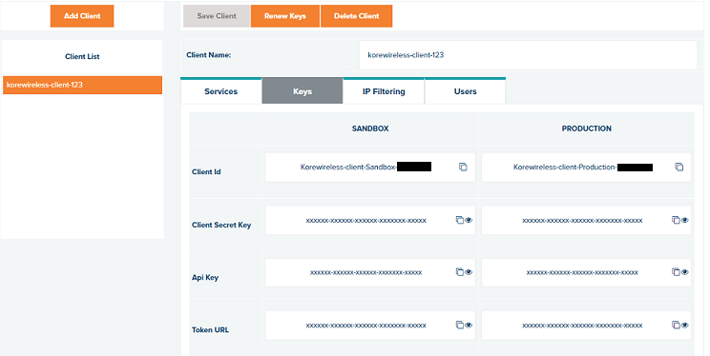Select korewireless-client-123 in the Client List
710x356 pixels.
coord(82,85)
